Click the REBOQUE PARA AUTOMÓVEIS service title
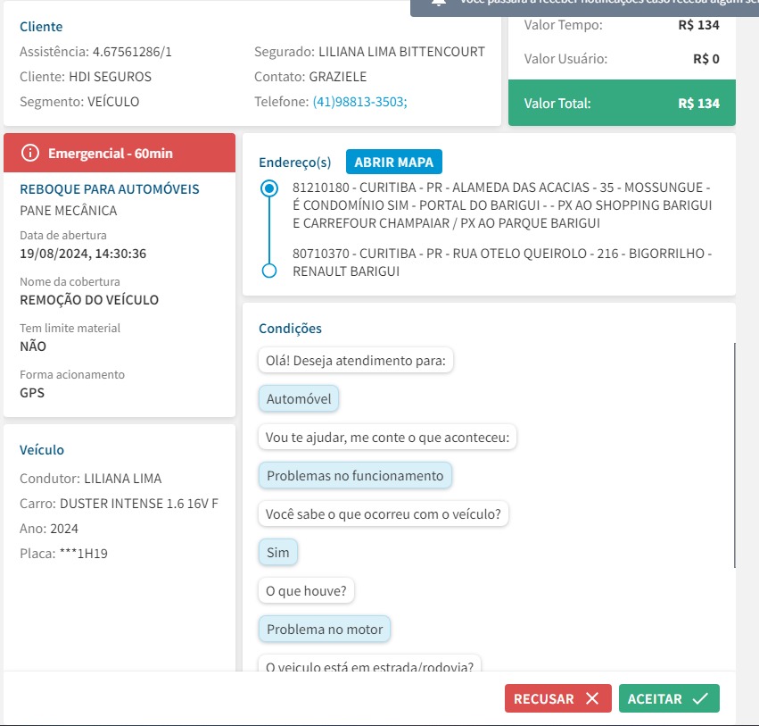 (x=110, y=189)
